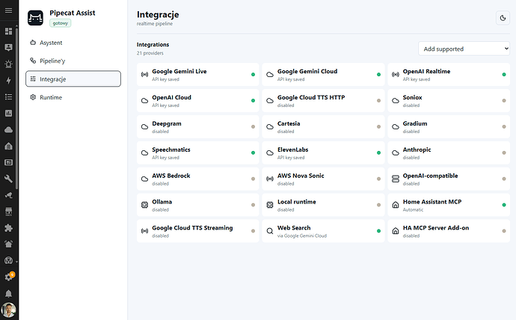Open the Home Assistant settings gear
This screenshot has height=320, width=516.
8,277
